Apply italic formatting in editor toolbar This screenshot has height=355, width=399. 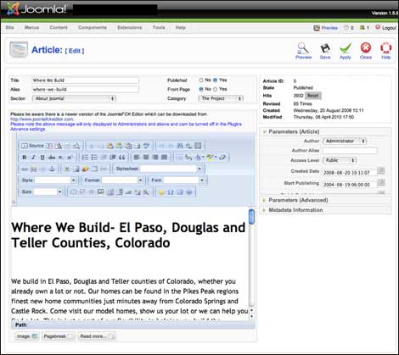pos(33,158)
